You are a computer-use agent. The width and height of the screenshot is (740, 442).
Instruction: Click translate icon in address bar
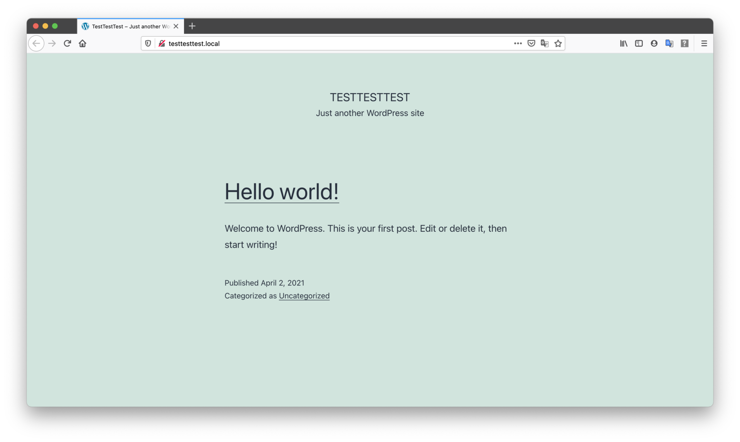(x=545, y=44)
